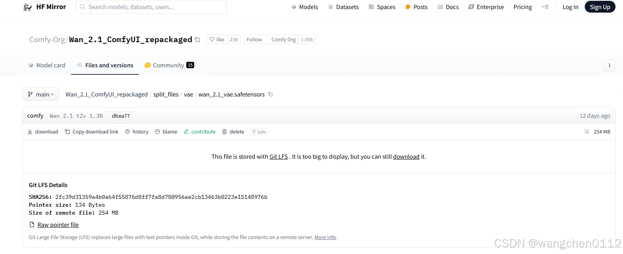This screenshot has height=254, width=623.
Task: Click the Log In link
Action: click(570, 7)
